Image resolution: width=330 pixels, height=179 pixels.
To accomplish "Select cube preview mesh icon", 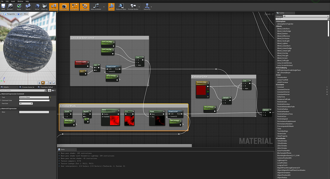I will (50, 83).
